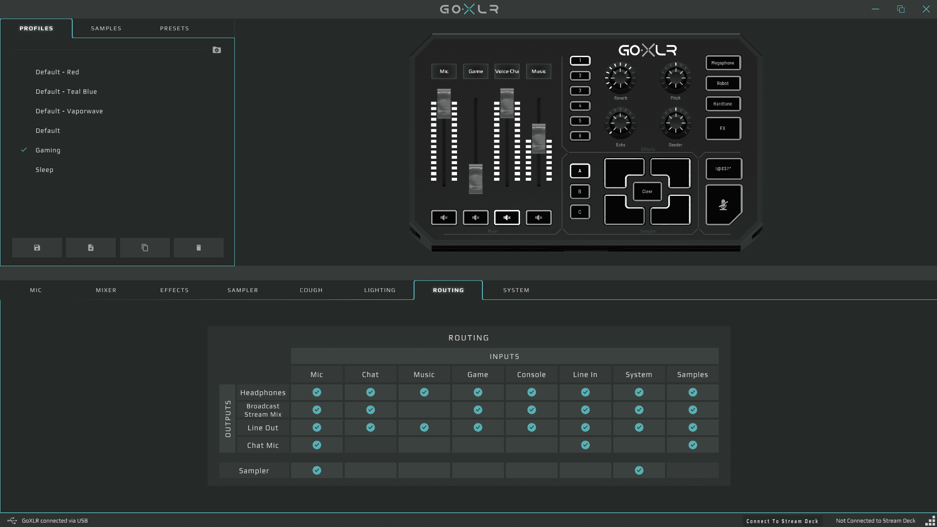
Task: Click the grid icon in status bar corner
Action: [930, 521]
